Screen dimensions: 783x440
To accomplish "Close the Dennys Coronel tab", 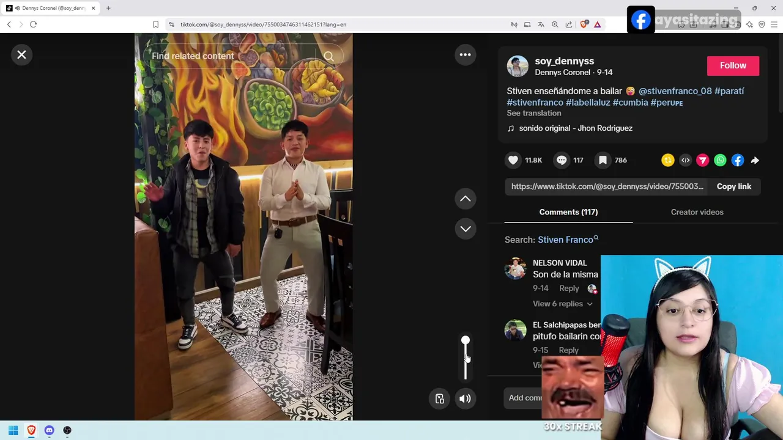I will click(93, 8).
